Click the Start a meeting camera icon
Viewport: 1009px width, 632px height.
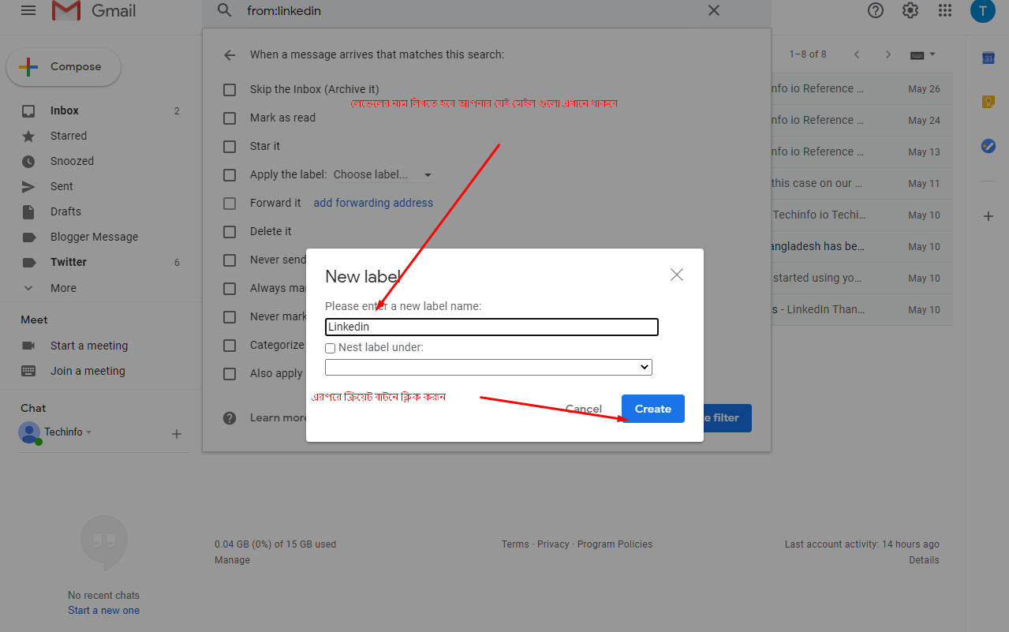click(x=28, y=346)
